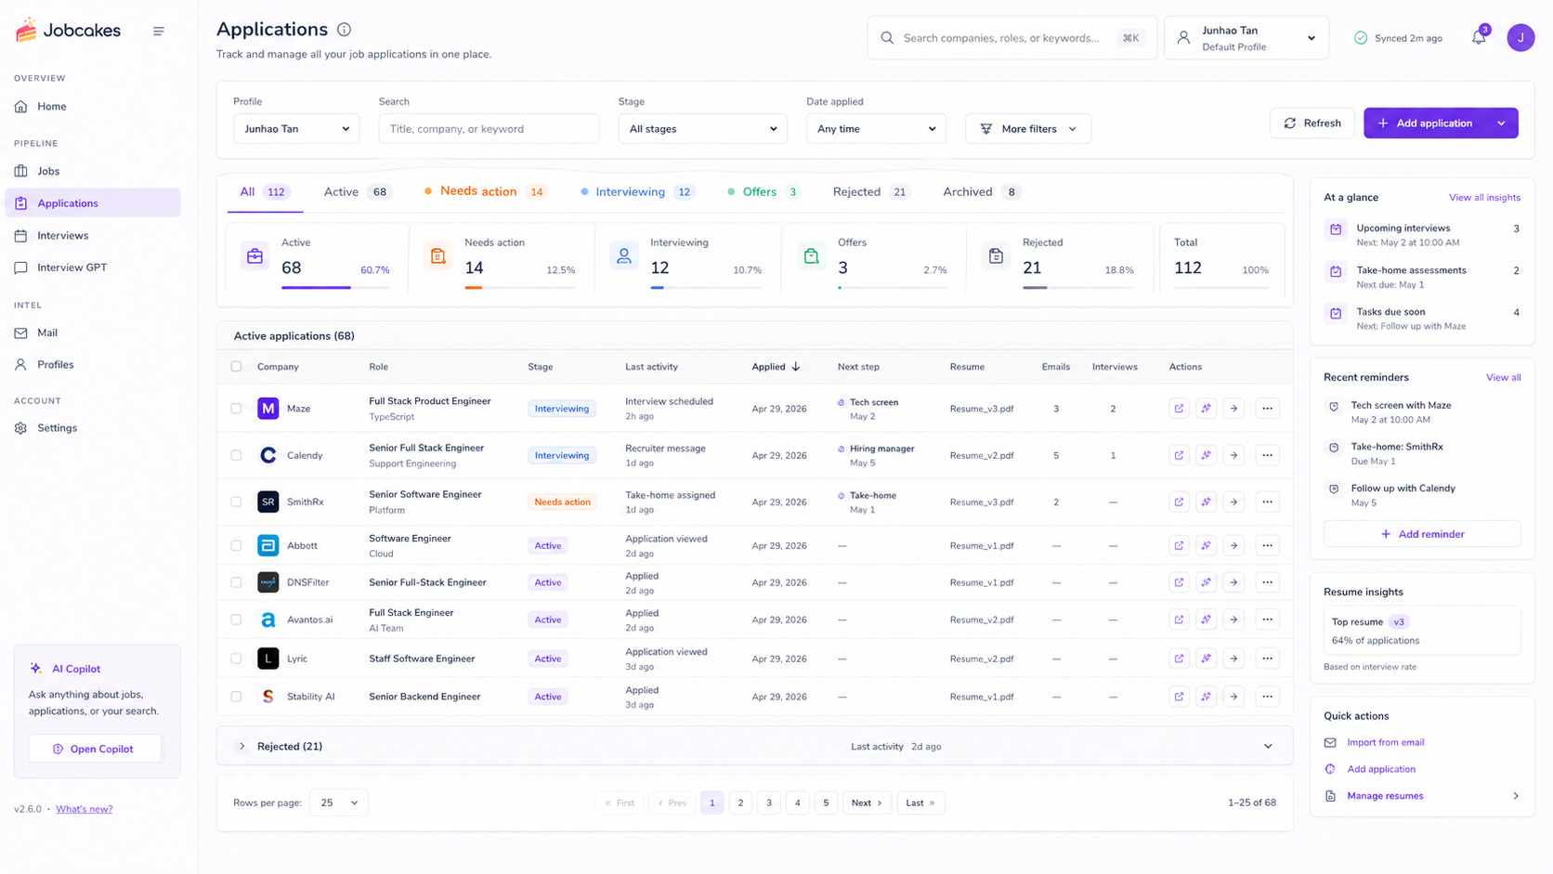Switch to Archived tab
The width and height of the screenshot is (1553, 874).
982,192
